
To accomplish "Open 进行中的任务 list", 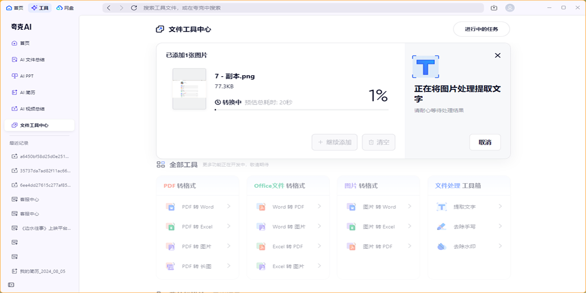I will click(481, 29).
